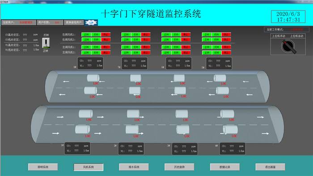Open the 历史趋势 history trend page
Screen dimensions: 313x176
pyautogui.click(x=179, y=167)
